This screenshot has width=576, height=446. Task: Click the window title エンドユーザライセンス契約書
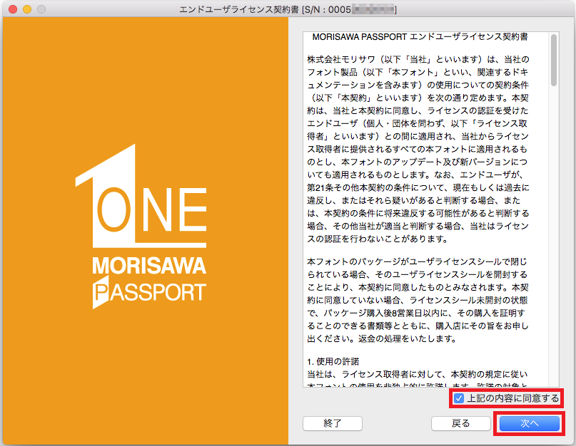click(239, 9)
